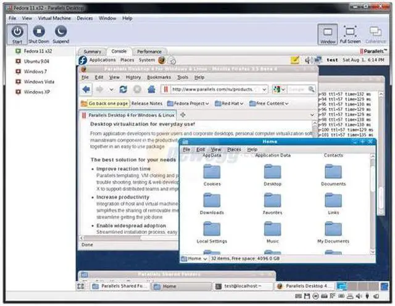Open the Devices menu
The width and height of the screenshot is (395, 306).
click(85, 18)
